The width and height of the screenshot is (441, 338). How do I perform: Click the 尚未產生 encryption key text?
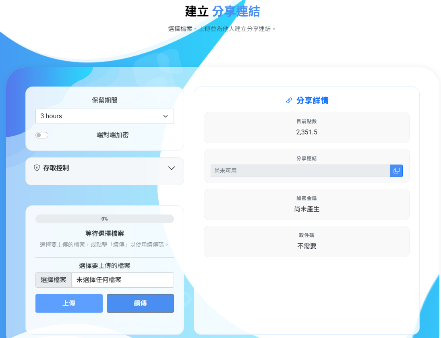tap(306, 209)
